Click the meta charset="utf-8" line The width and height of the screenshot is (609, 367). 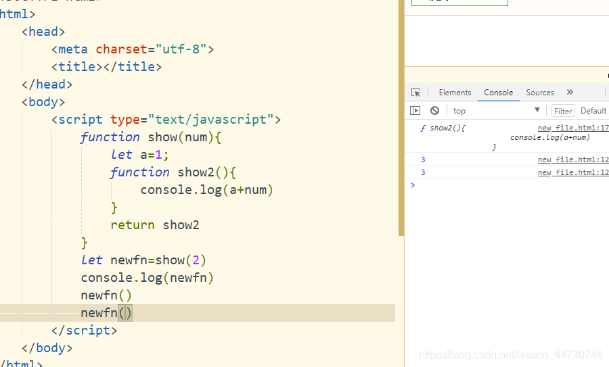coord(133,49)
